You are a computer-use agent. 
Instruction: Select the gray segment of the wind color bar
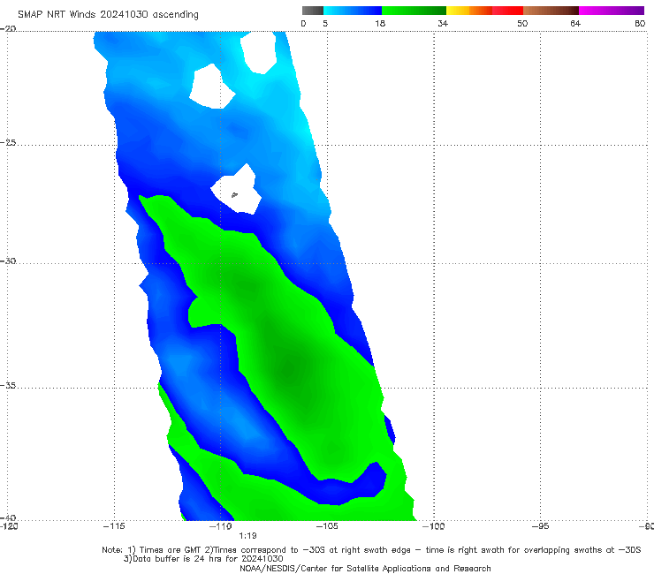[312, 11]
